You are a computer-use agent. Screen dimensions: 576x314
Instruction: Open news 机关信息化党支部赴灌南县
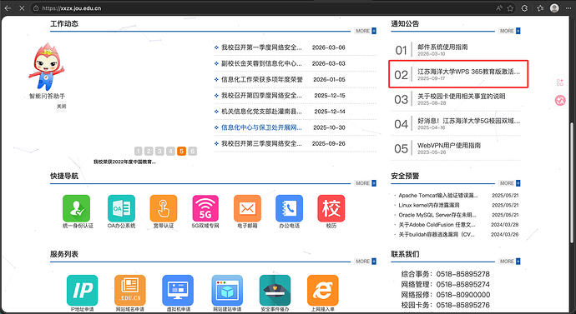[x=261, y=112]
